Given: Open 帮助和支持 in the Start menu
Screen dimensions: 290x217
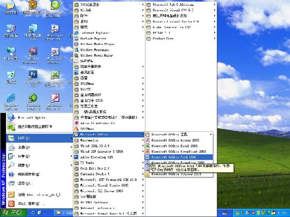Looking at the screenshot, I should click(x=39, y=174).
